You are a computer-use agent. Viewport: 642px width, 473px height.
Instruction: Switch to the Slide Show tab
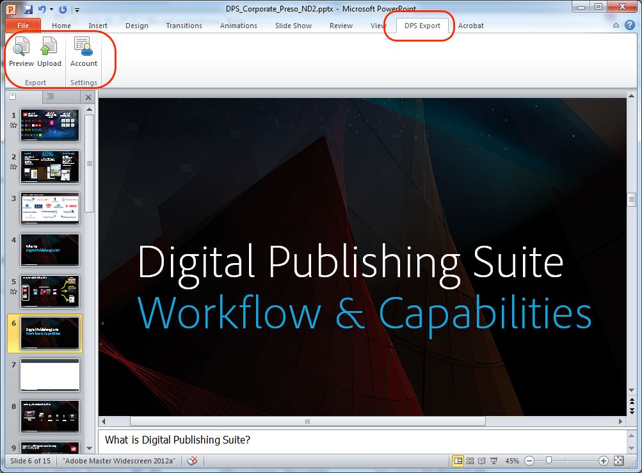click(x=293, y=26)
